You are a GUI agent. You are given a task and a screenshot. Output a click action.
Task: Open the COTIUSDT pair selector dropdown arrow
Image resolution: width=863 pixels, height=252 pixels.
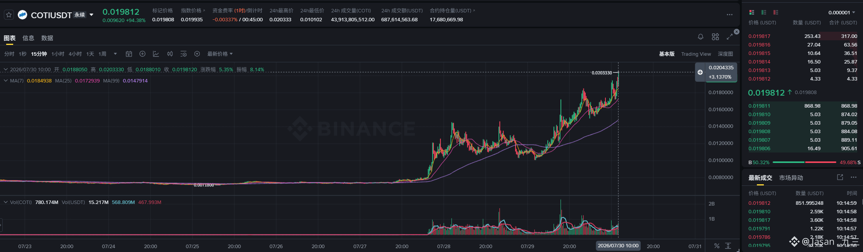pos(91,15)
